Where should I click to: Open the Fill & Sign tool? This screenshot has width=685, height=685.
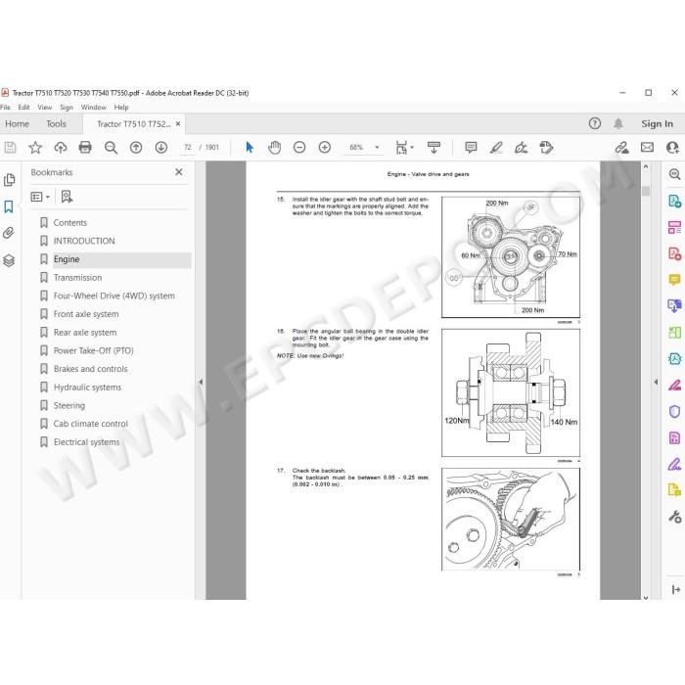coord(674,465)
